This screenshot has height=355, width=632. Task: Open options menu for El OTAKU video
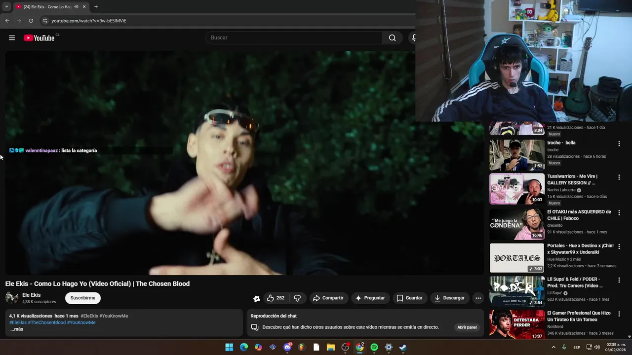[x=619, y=213]
